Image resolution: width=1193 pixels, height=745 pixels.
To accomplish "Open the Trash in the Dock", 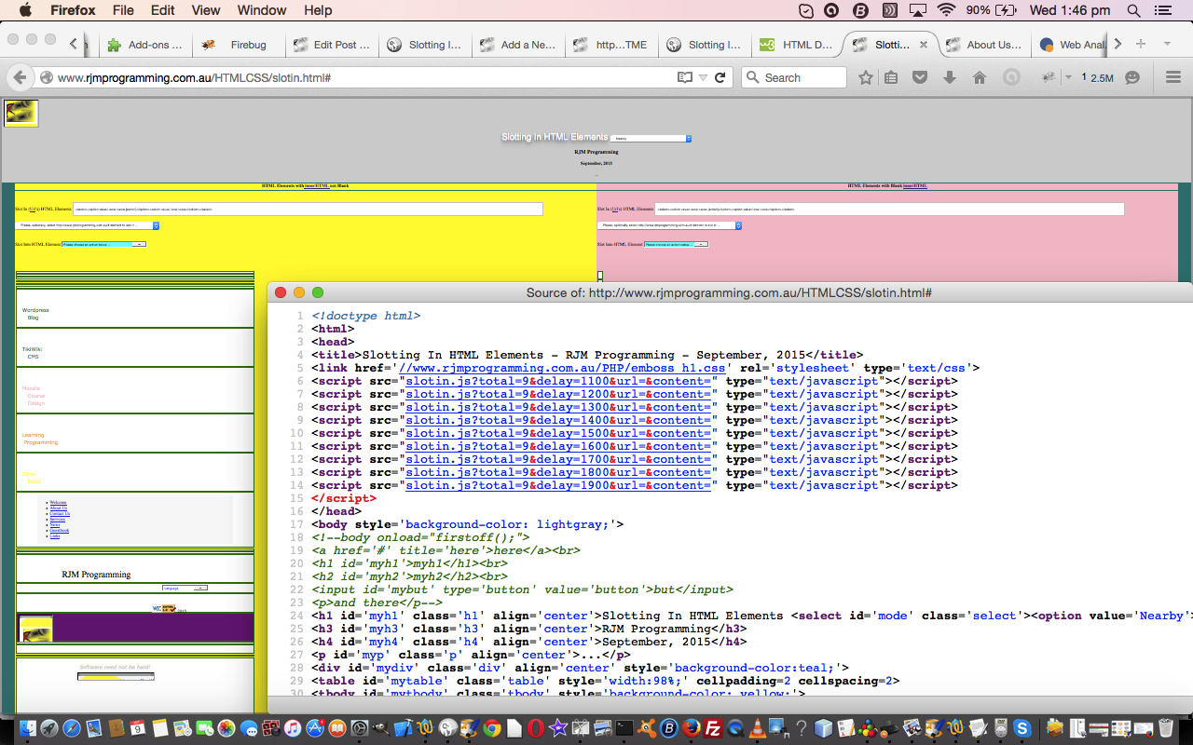I will [x=1165, y=728].
